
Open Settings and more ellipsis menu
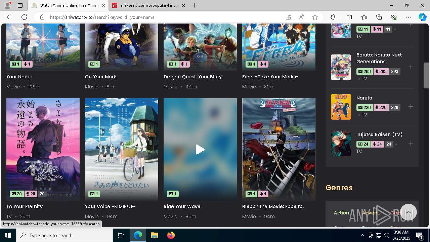408,17
